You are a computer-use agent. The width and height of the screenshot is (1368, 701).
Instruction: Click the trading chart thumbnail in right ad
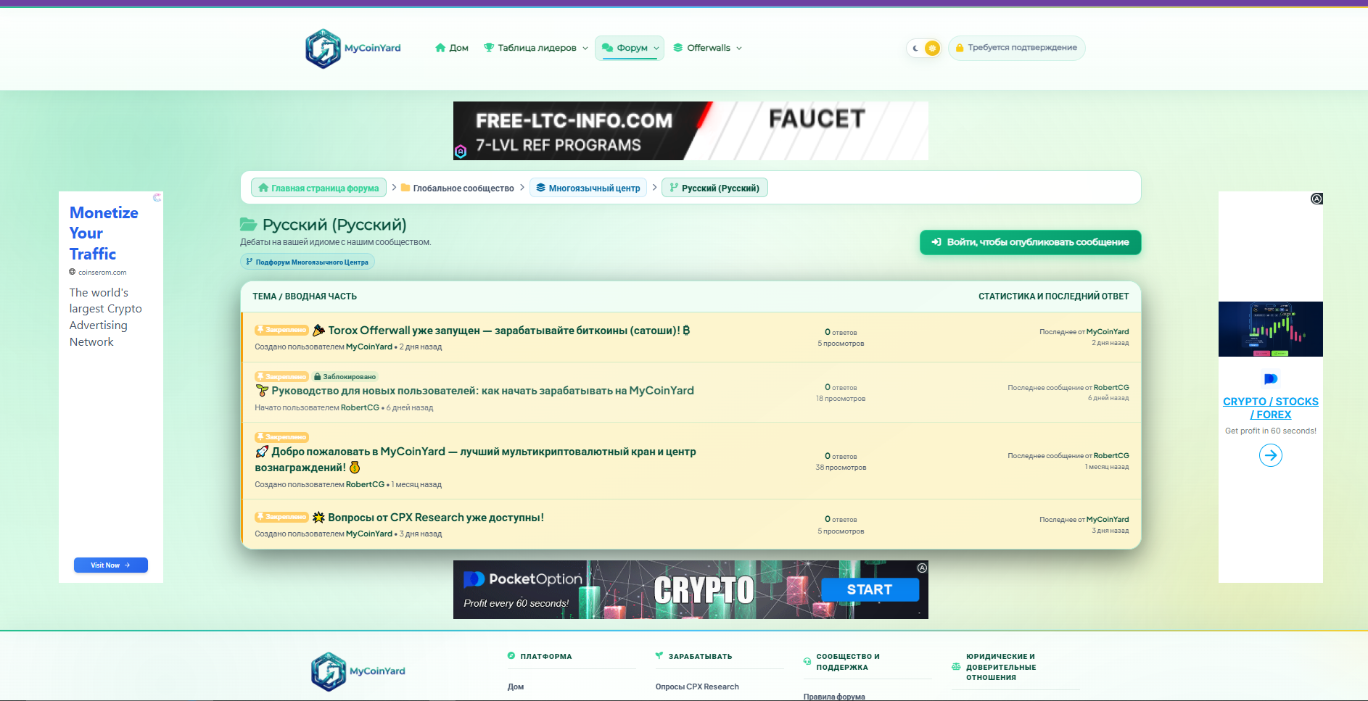pyautogui.click(x=1271, y=329)
